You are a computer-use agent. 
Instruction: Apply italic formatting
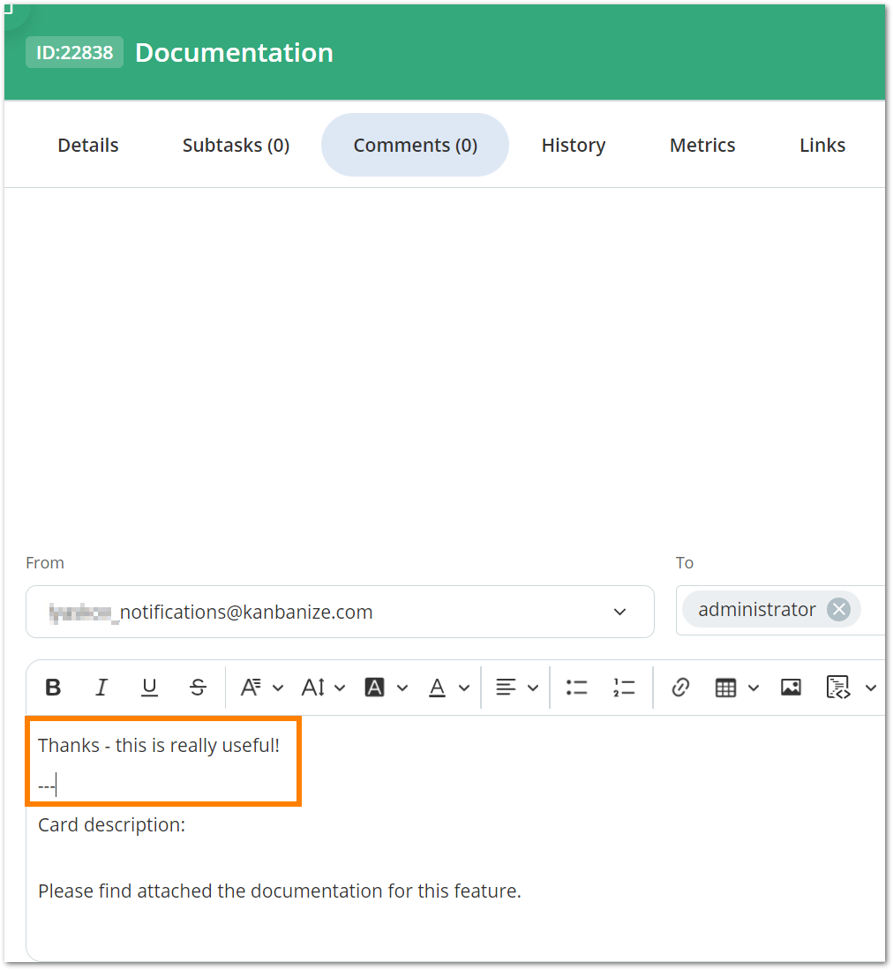click(101, 687)
